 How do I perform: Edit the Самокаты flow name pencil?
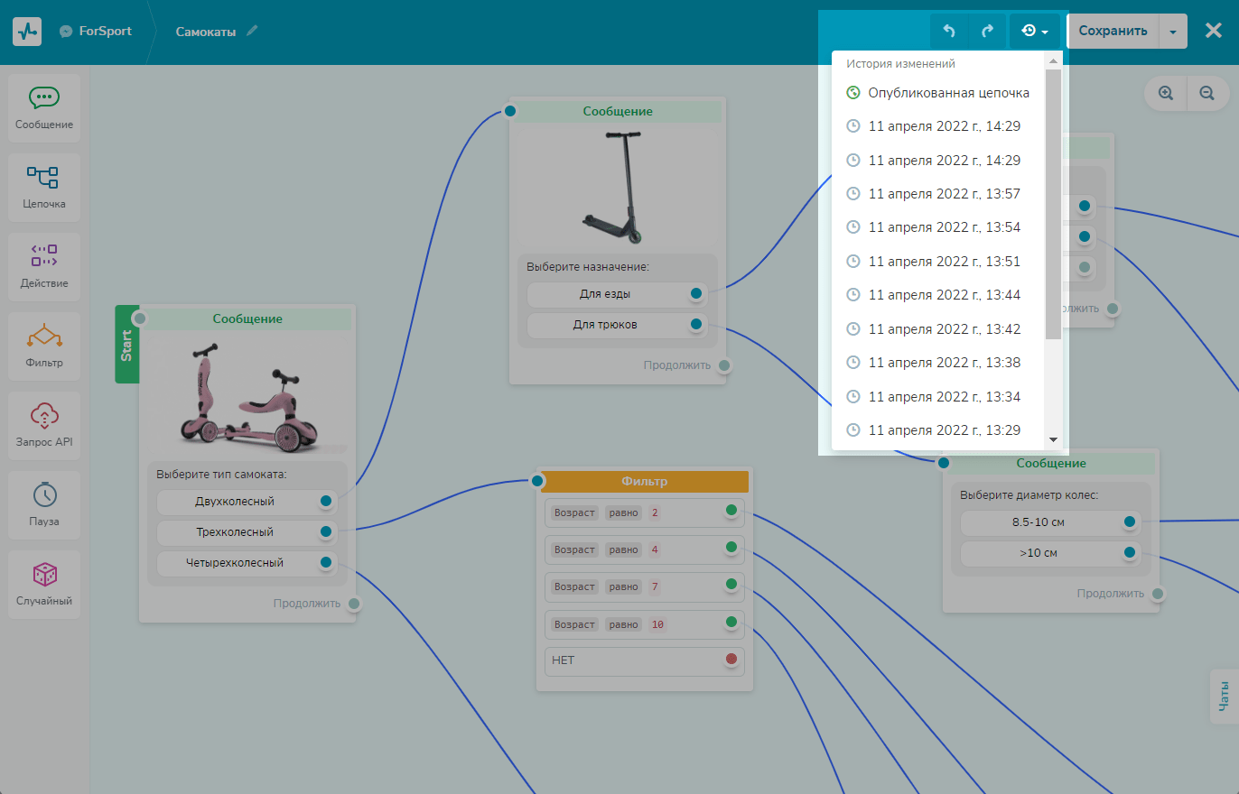(x=253, y=31)
